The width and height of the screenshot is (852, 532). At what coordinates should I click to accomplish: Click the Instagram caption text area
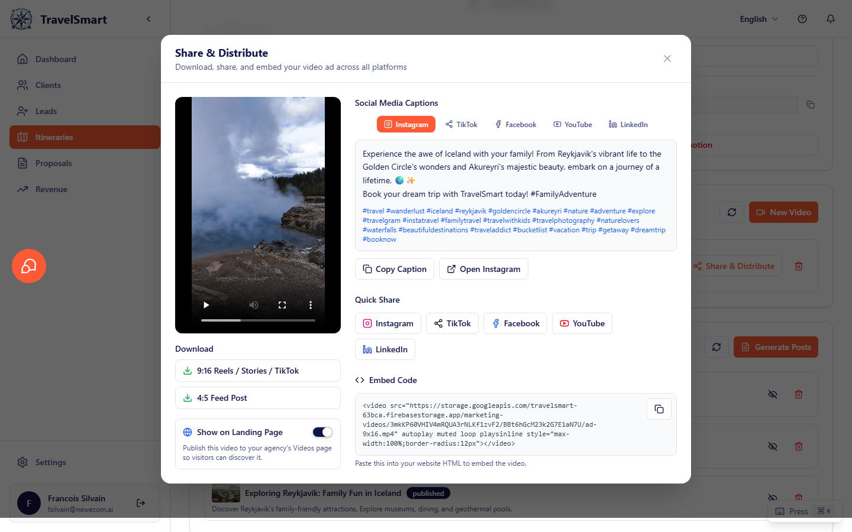(x=516, y=196)
